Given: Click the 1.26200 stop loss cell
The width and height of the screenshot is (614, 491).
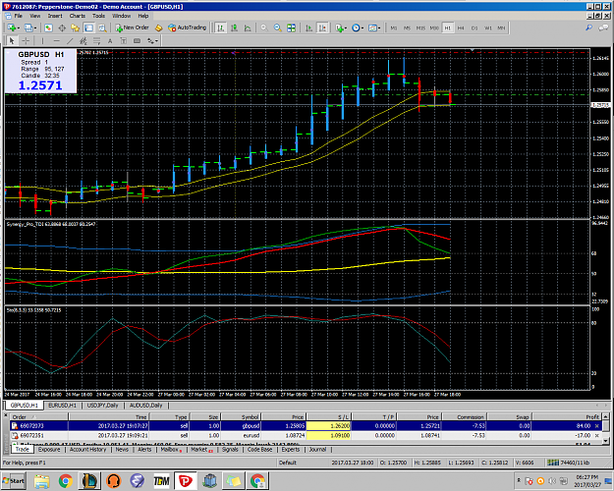Looking at the screenshot, I should click(x=328, y=425).
